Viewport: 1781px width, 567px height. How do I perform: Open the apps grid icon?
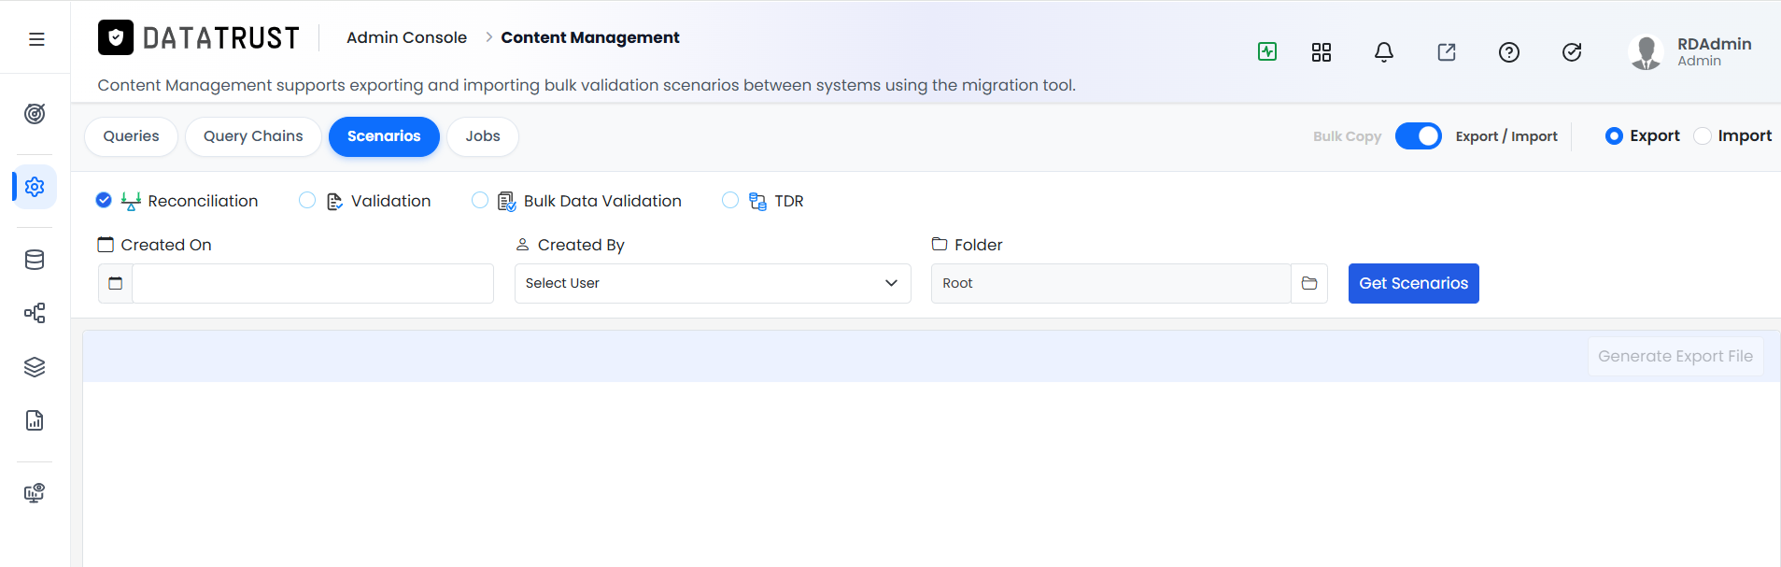click(x=1322, y=52)
